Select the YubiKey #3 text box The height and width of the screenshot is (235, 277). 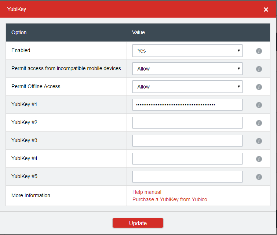pyautogui.click(x=187, y=141)
